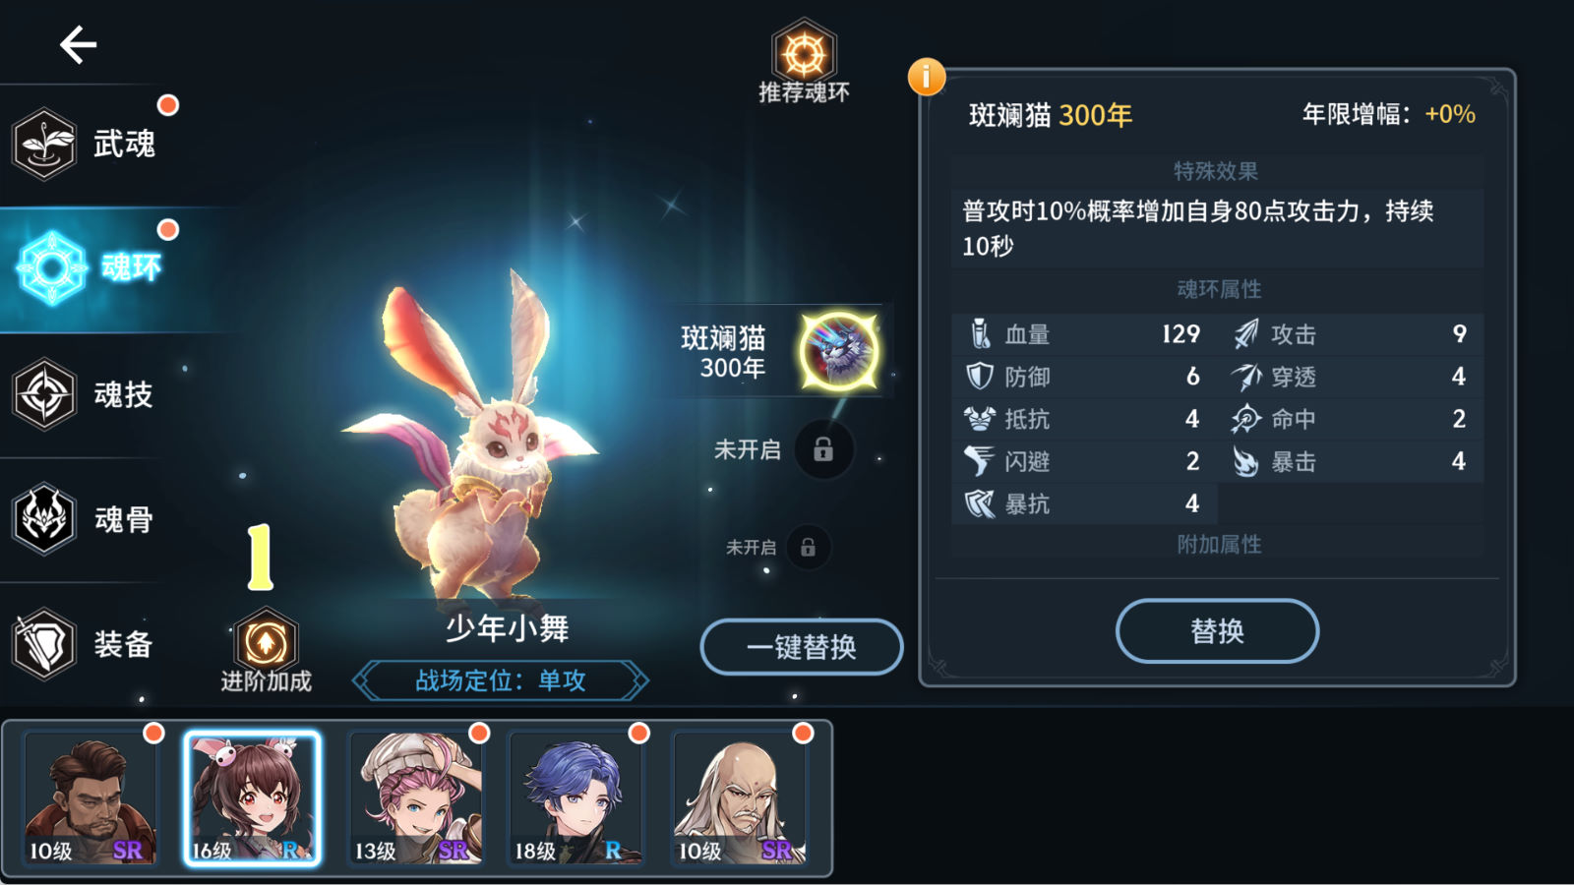1574x885 pixels.
Task: Choose the 13级 SR pink-haired portrait
Action: coord(417,798)
